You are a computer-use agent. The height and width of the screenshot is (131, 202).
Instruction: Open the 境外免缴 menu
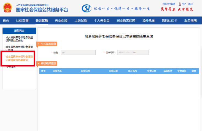point(149,21)
